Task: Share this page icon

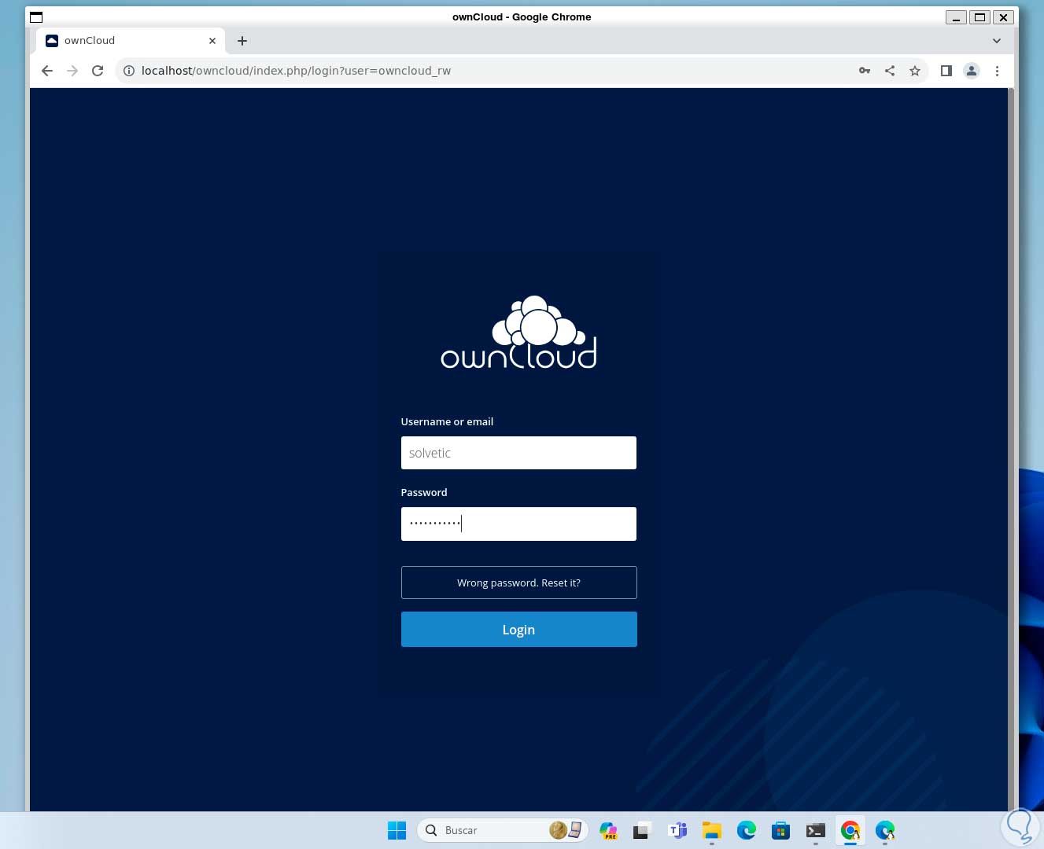Action: [x=890, y=71]
